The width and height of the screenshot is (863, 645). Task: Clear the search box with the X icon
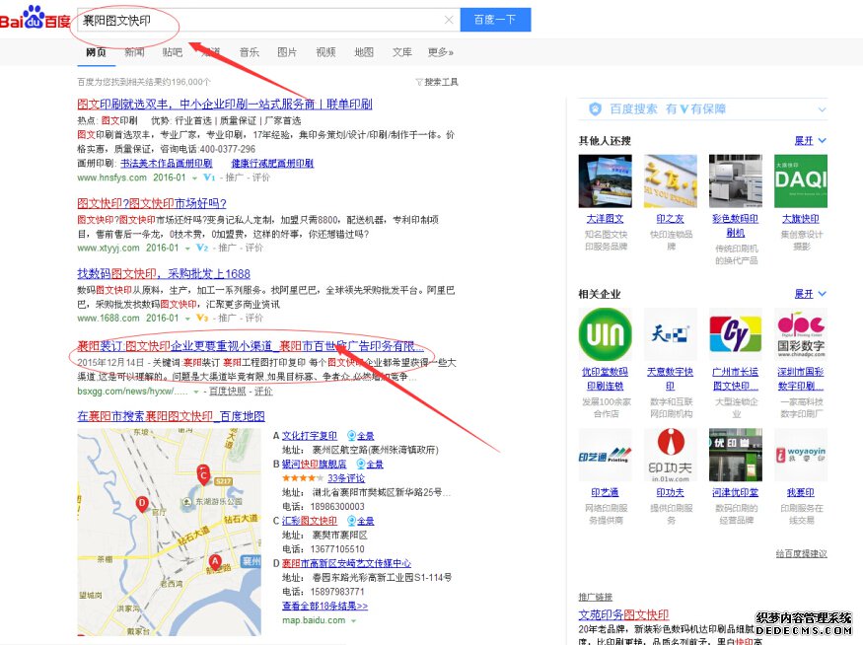pos(449,20)
